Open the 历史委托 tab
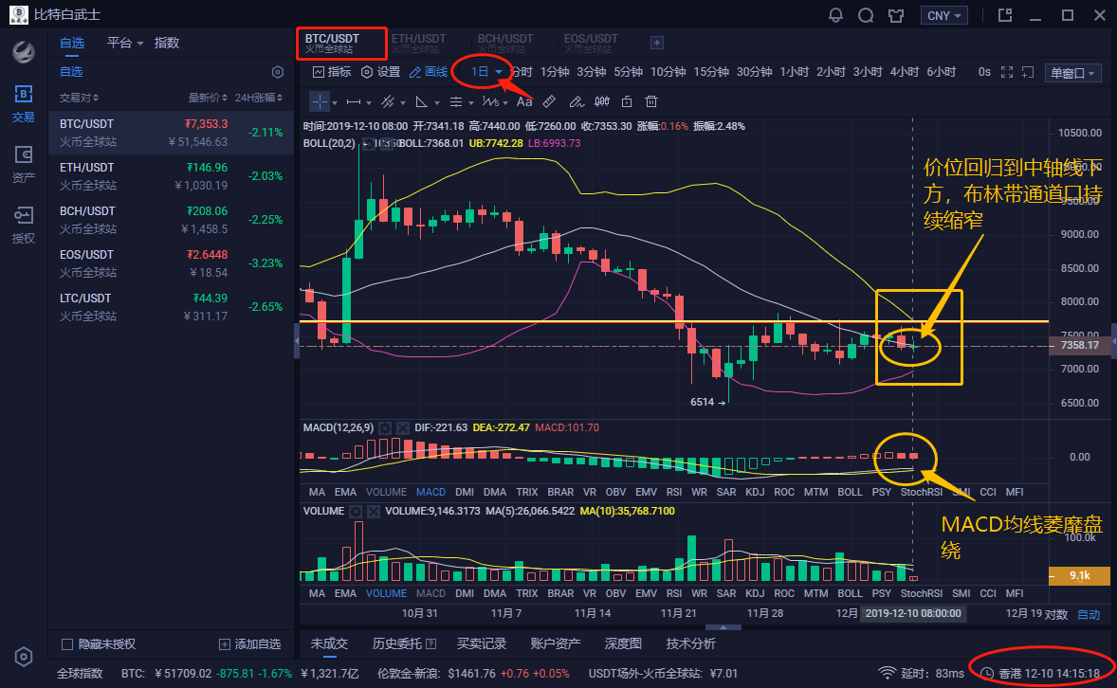Image resolution: width=1117 pixels, height=688 pixels. pyautogui.click(x=404, y=643)
